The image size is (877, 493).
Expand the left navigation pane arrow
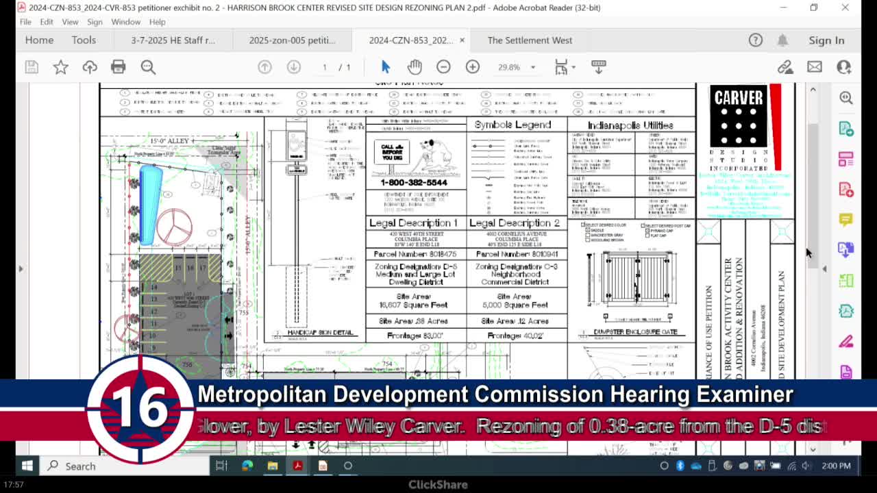tap(21, 268)
